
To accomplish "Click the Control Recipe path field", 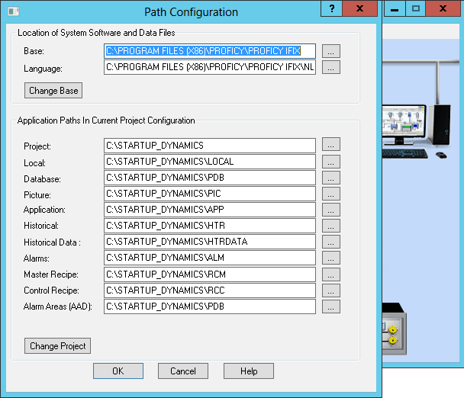I will click(x=210, y=290).
